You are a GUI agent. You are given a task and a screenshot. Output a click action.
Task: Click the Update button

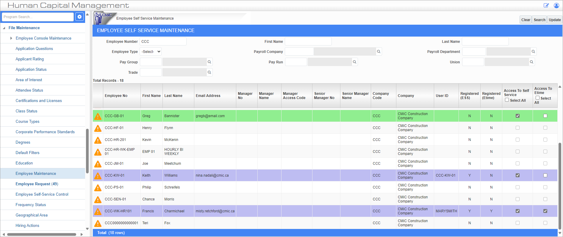(x=555, y=20)
